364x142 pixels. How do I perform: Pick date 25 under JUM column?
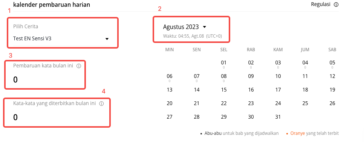(x=305, y=103)
